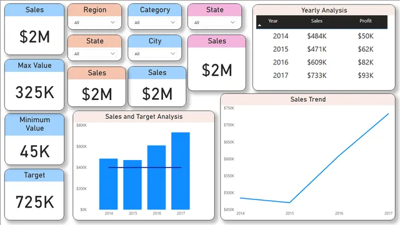Click the $484K sales value
This screenshot has width=400, height=225.
317,36
